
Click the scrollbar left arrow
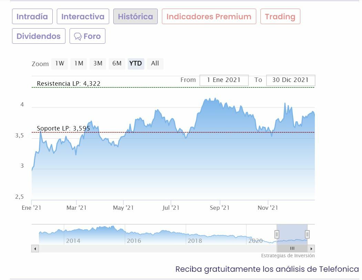pyautogui.click(x=35, y=248)
